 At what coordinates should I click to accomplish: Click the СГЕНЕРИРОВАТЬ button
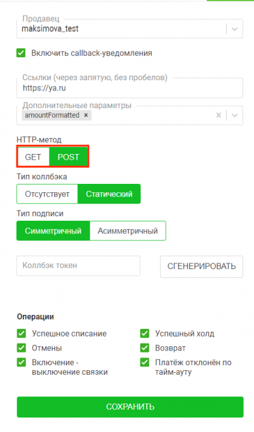tap(201, 267)
